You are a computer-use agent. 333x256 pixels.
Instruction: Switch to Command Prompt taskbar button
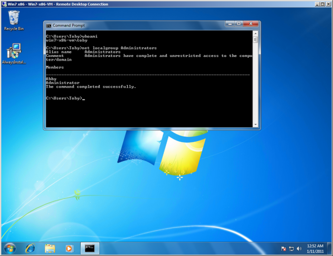click(x=90, y=248)
